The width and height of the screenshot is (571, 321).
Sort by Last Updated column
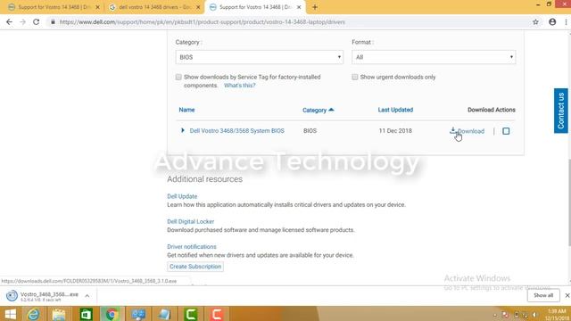(x=395, y=110)
